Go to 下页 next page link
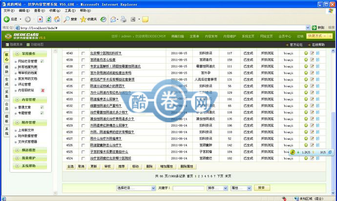Image resolution: width=337 pixels, height=201 pixels. (x=220, y=176)
